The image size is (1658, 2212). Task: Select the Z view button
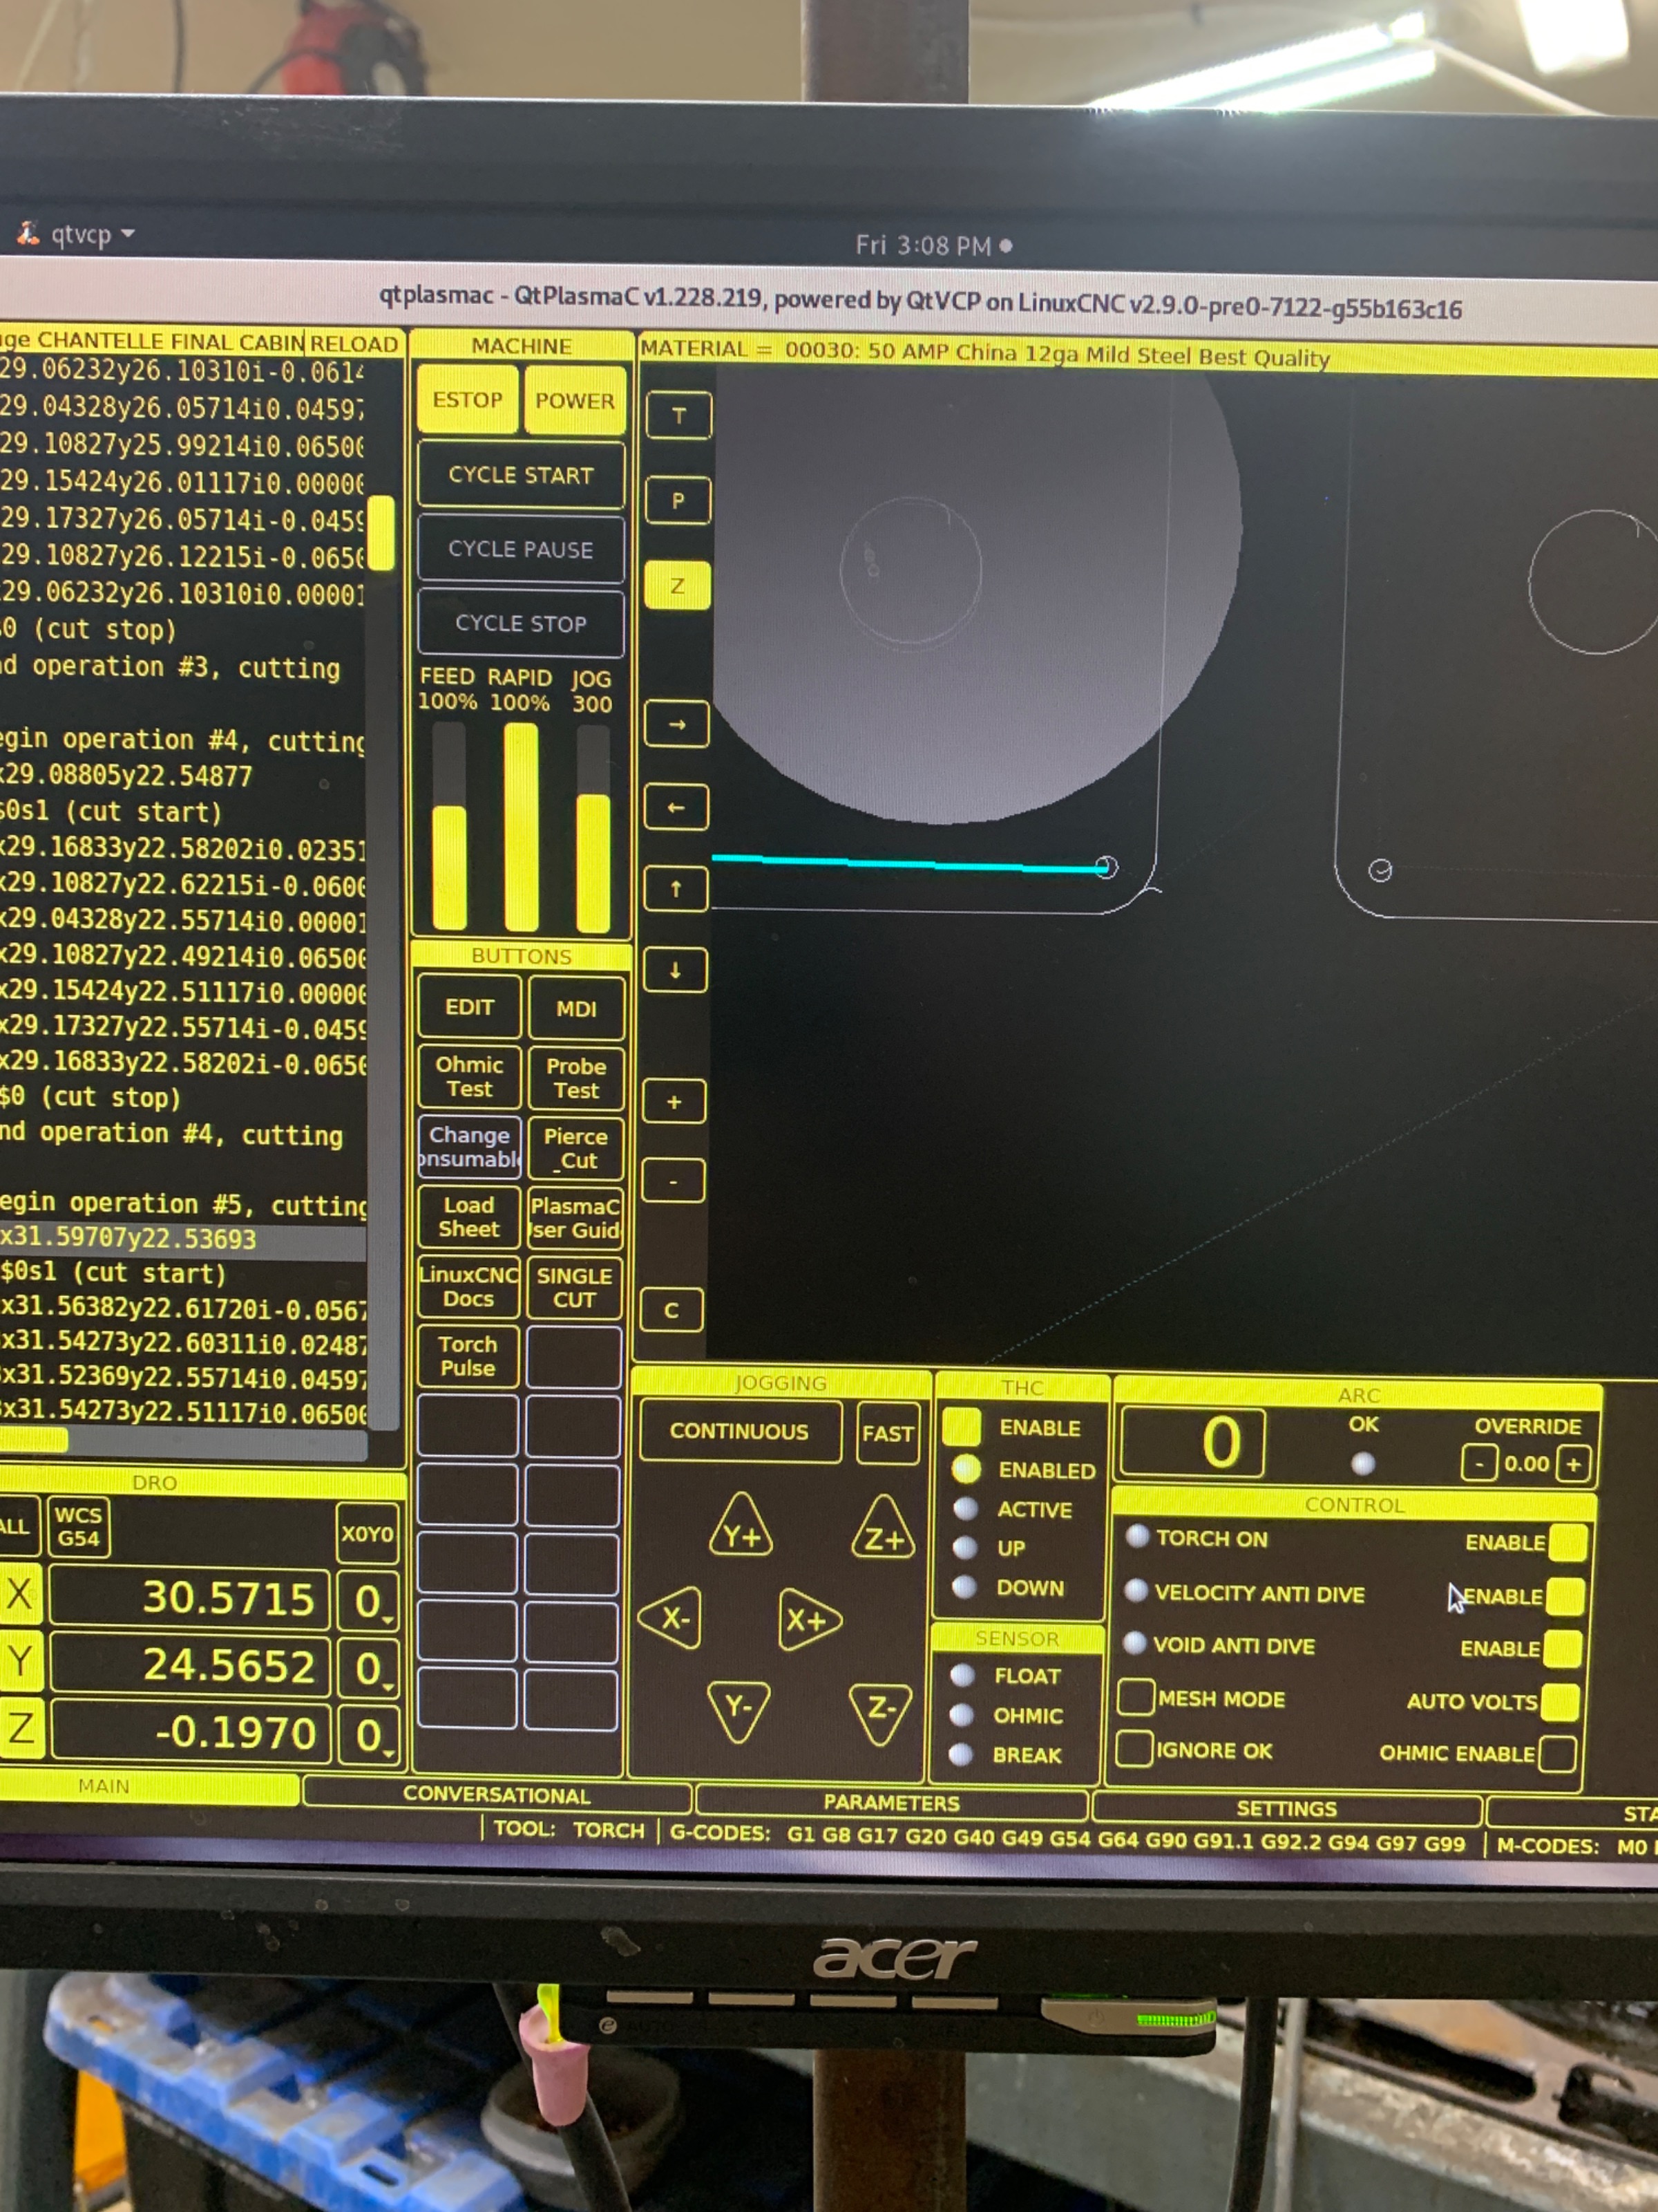click(x=678, y=586)
